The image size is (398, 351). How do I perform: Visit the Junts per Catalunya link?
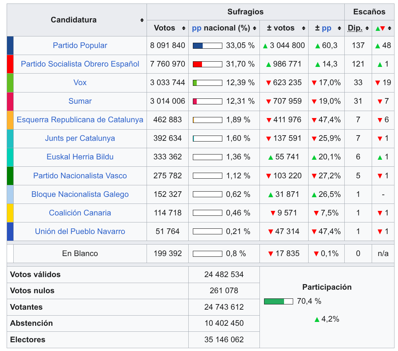(80, 138)
